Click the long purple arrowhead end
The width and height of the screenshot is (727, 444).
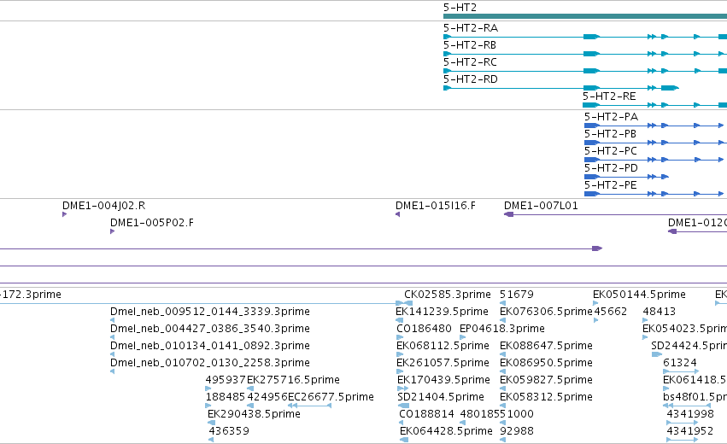tap(597, 248)
